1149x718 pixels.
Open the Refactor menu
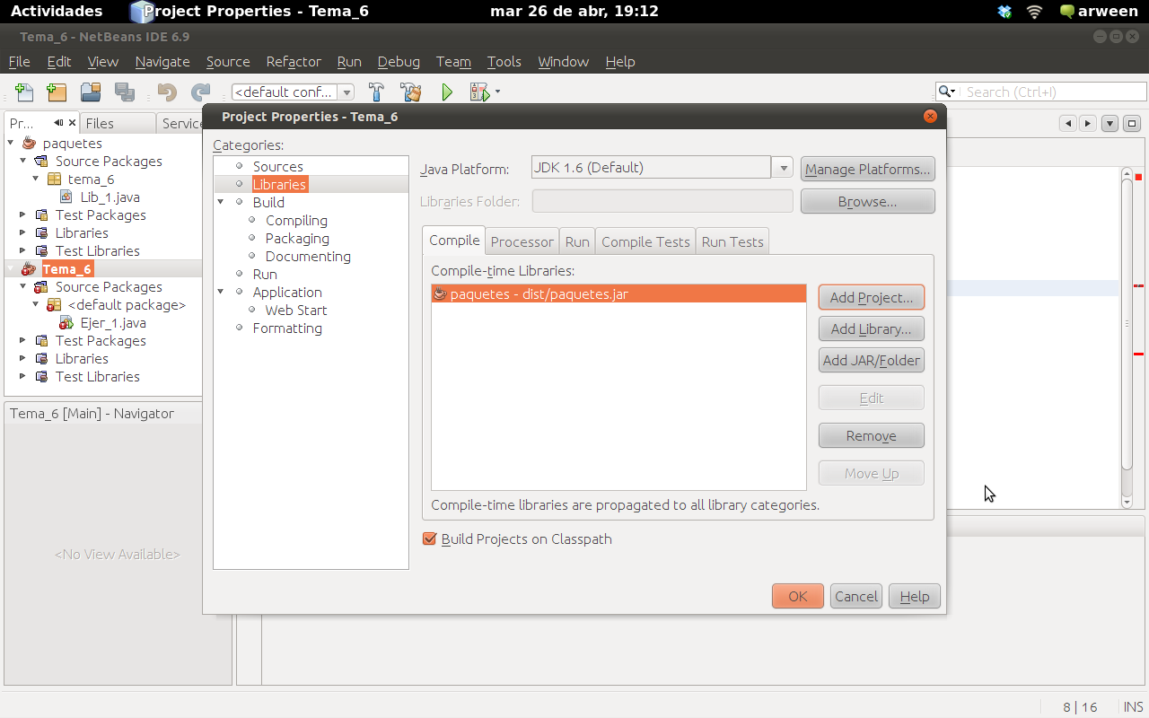point(293,61)
